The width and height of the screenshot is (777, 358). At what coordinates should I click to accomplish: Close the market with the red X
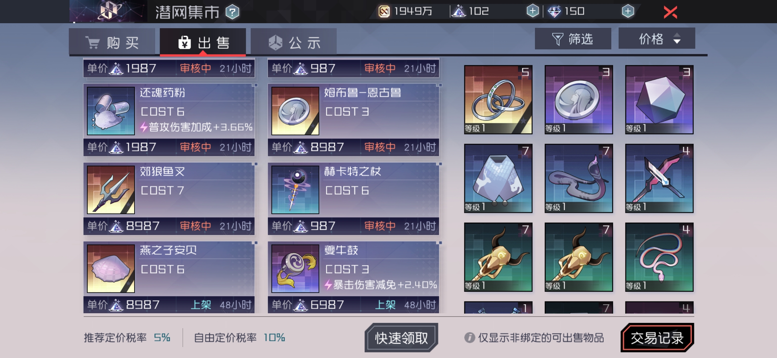(x=670, y=12)
